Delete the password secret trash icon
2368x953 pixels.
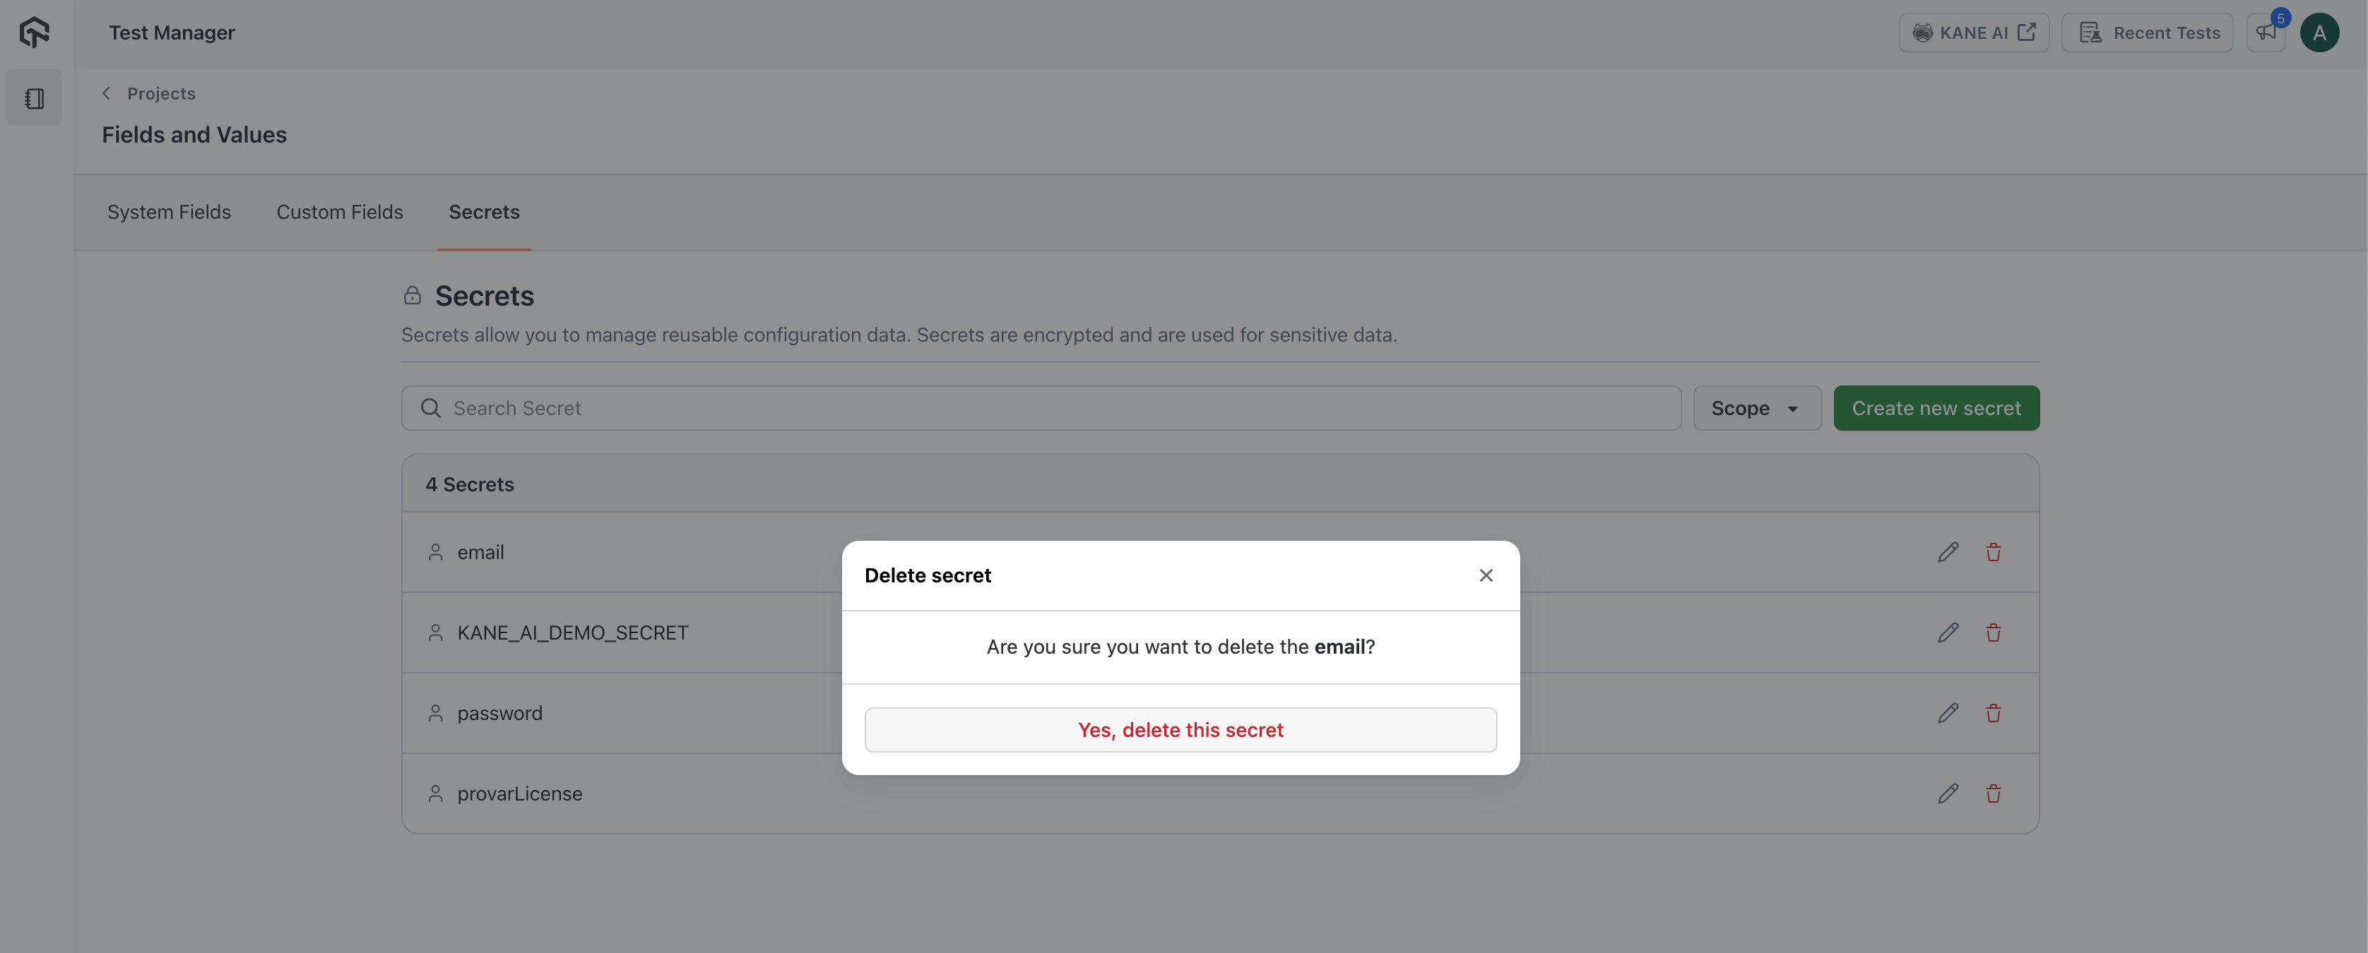[1993, 713]
